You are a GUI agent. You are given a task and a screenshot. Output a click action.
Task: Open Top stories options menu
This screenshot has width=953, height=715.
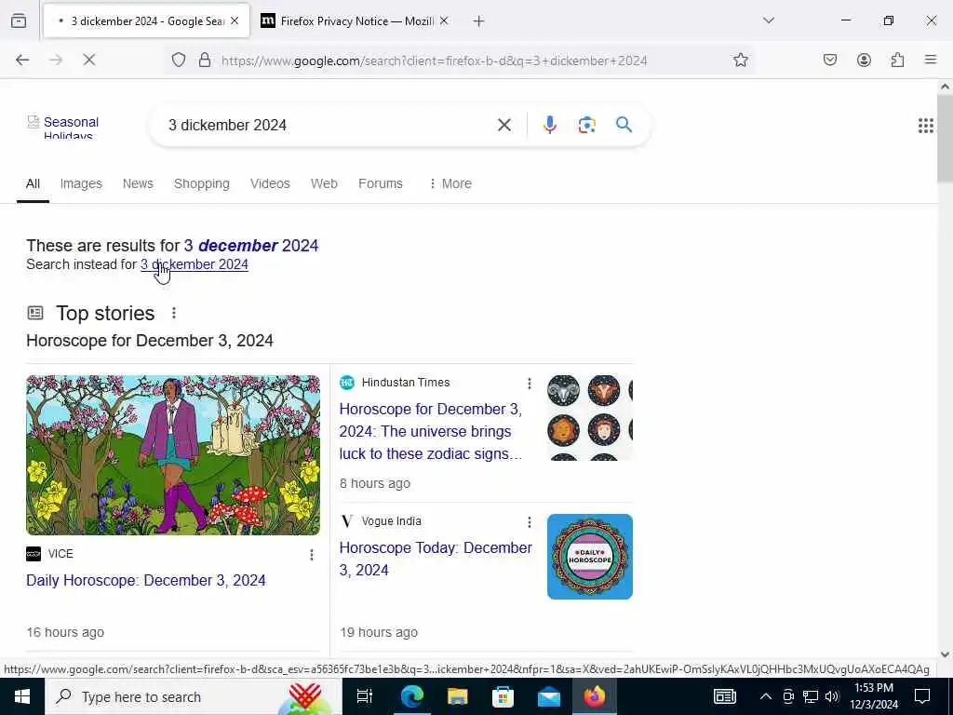point(174,313)
